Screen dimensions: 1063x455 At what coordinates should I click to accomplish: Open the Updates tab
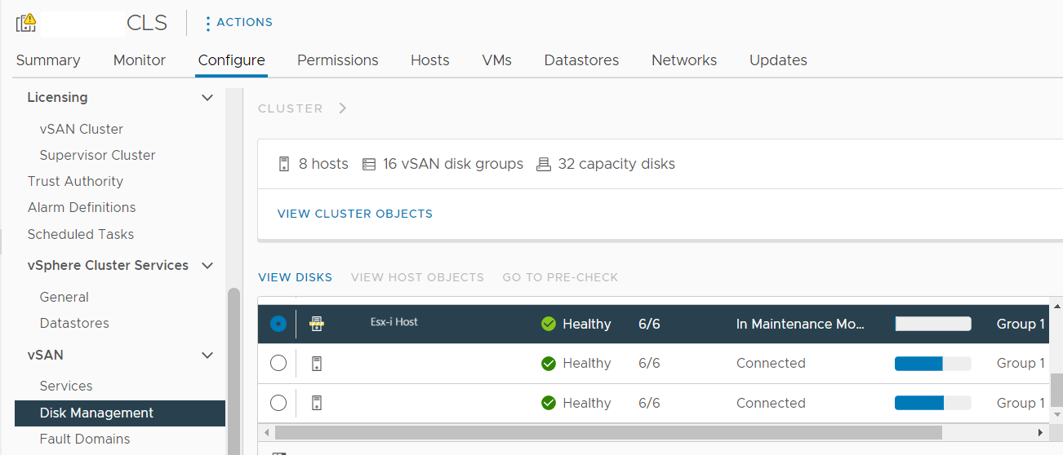778,60
